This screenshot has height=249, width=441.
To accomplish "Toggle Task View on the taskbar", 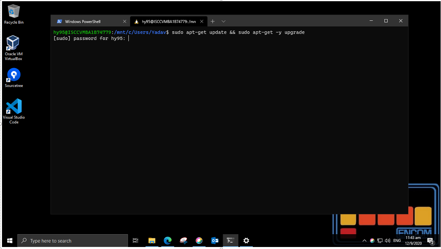I will (135, 241).
